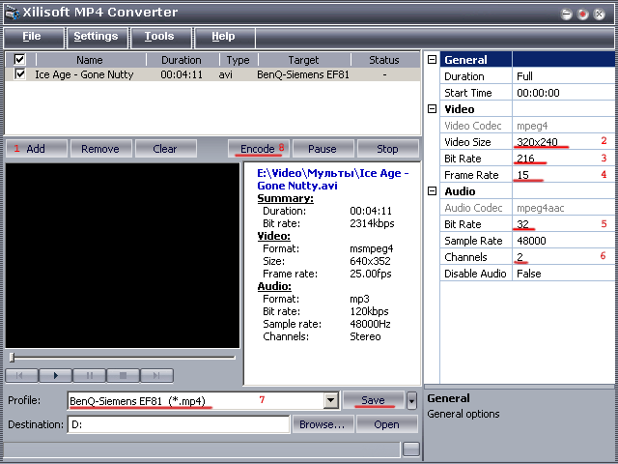Image resolution: width=618 pixels, height=464 pixels.
Task: Click the BenQ-Siemens EF81 target cell
Action: pyautogui.click(x=303, y=74)
